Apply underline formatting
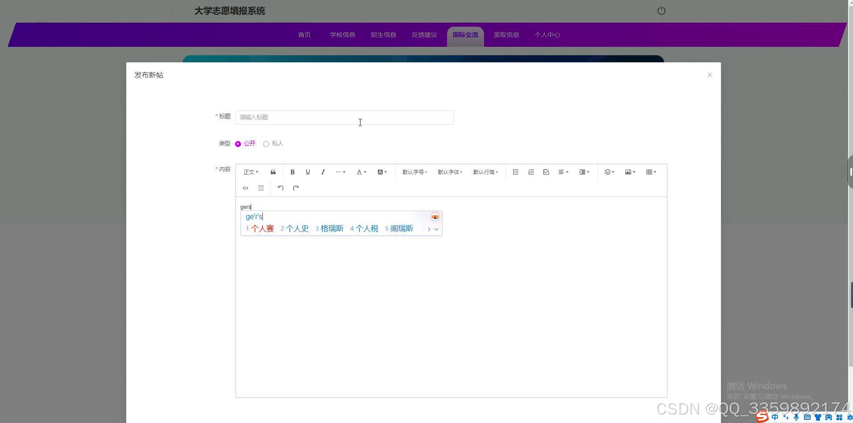 point(307,172)
